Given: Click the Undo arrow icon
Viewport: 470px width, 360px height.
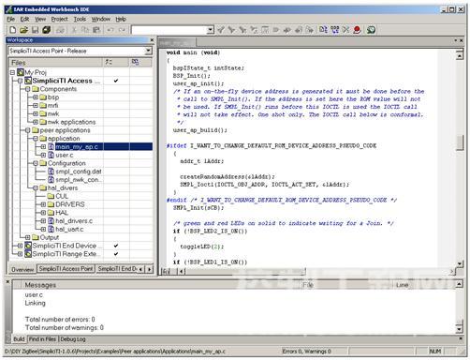Looking at the screenshot, I should pos(110,30).
